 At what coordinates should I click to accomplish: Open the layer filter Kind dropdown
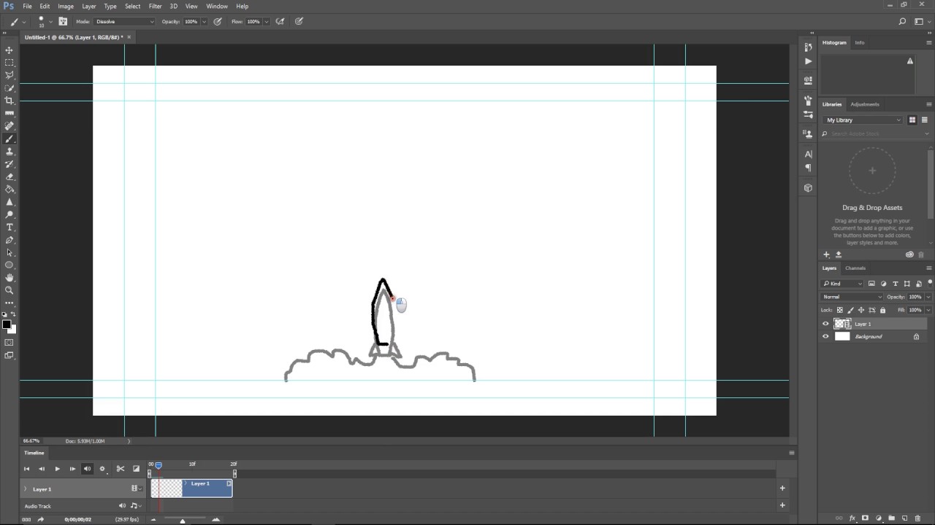tap(842, 284)
